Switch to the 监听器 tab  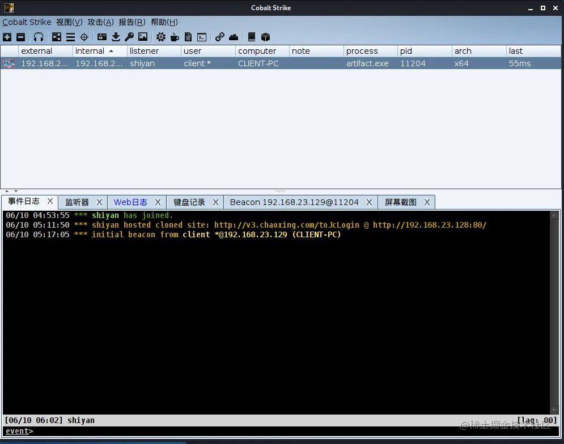(77, 202)
